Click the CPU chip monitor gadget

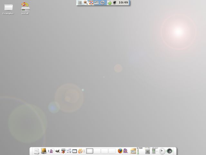147,151
